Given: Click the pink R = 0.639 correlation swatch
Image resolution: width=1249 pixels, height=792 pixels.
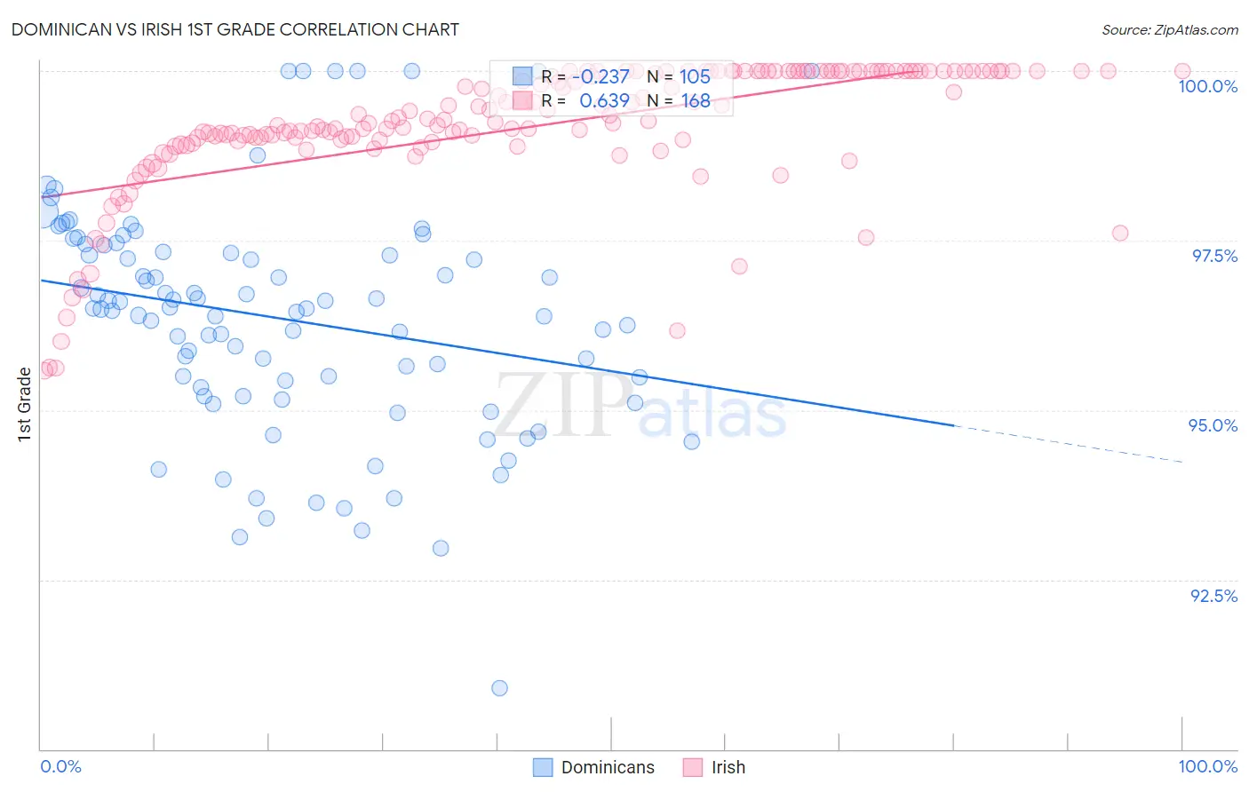Looking at the screenshot, I should 522,100.
